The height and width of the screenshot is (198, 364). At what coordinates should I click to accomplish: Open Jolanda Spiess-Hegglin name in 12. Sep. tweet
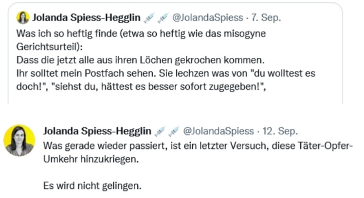tap(97, 131)
